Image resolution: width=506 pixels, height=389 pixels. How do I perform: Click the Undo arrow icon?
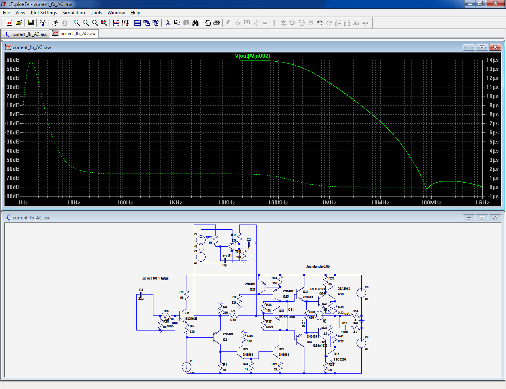tap(320, 23)
